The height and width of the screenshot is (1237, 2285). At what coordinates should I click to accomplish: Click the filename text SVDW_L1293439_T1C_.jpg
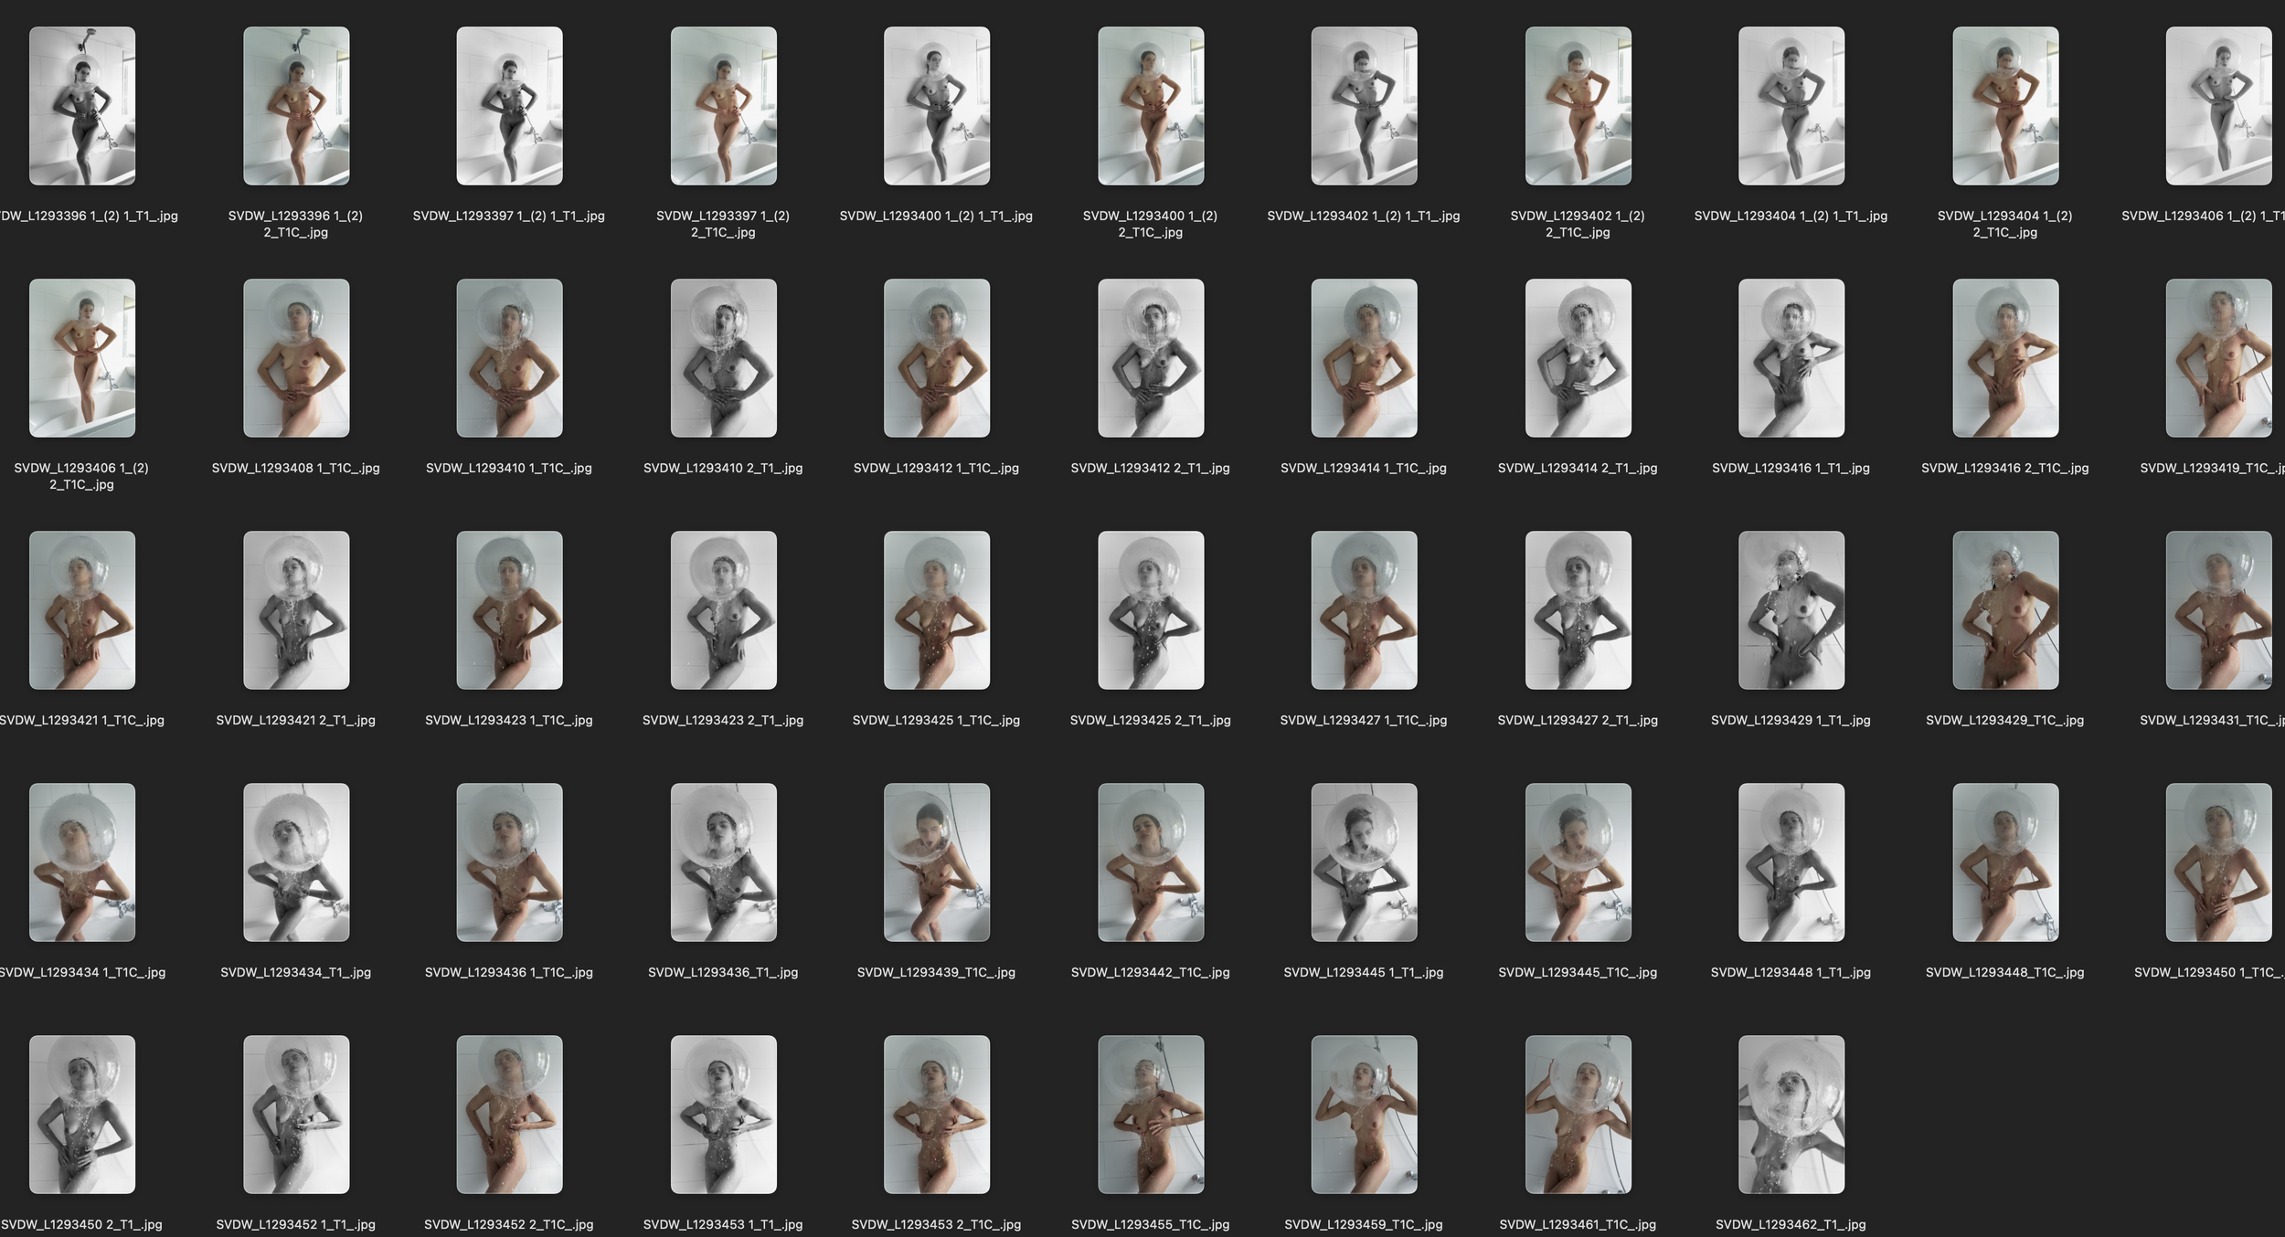(934, 972)
